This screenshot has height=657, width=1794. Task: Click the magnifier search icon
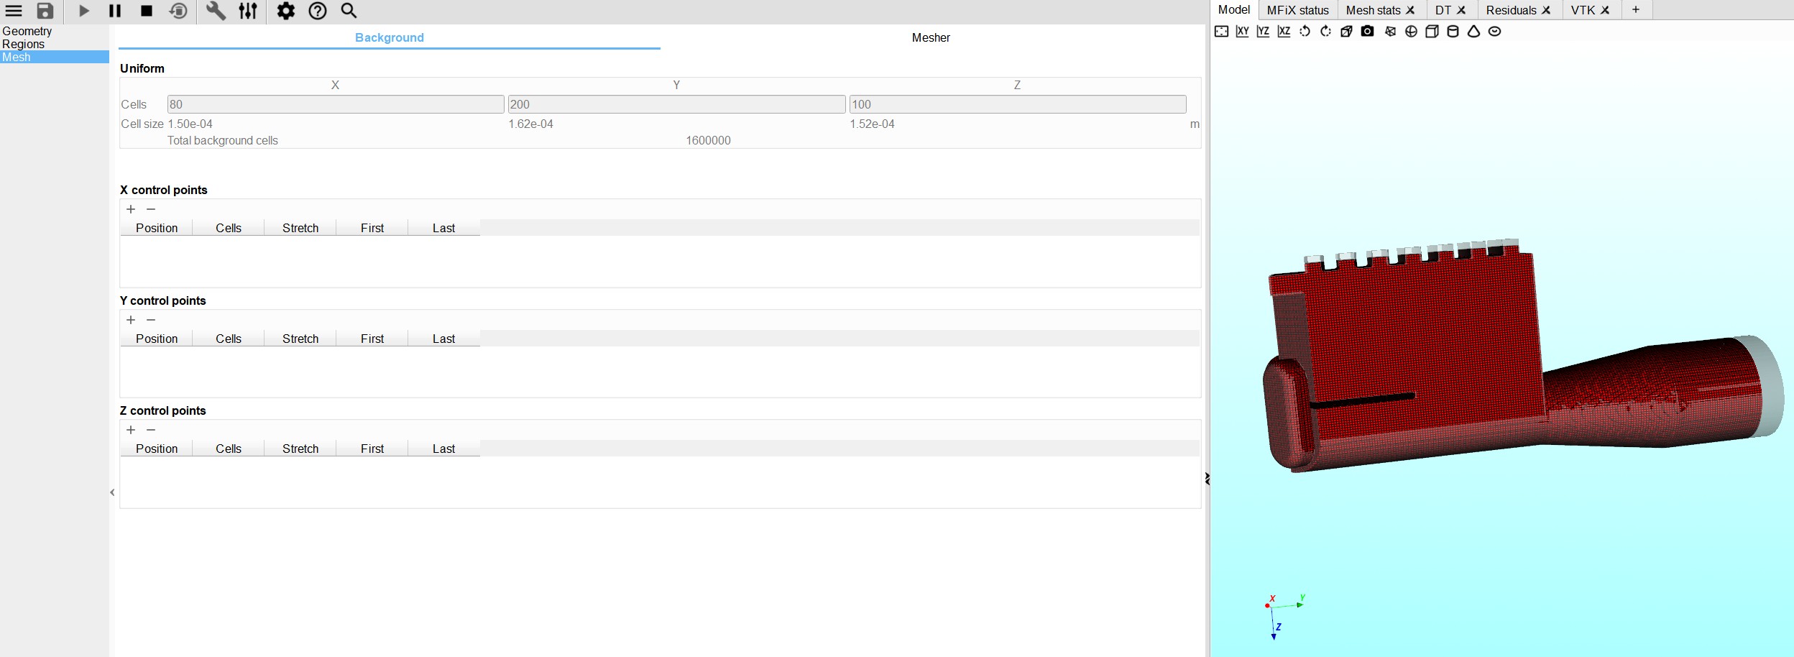[x=349, y=11]
